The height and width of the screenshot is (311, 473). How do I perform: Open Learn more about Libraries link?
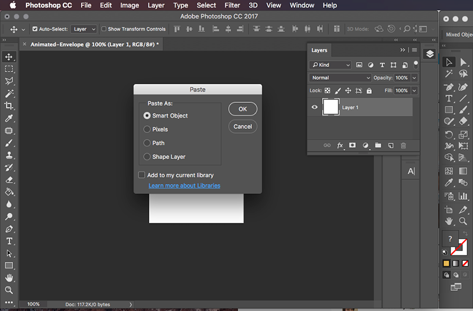point(184,186)
